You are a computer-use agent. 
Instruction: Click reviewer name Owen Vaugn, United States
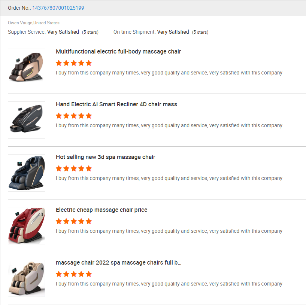(34, 23)
